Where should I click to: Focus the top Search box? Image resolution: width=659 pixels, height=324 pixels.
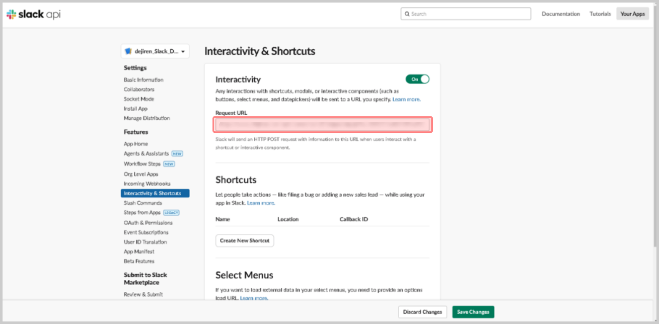[466, 14]
